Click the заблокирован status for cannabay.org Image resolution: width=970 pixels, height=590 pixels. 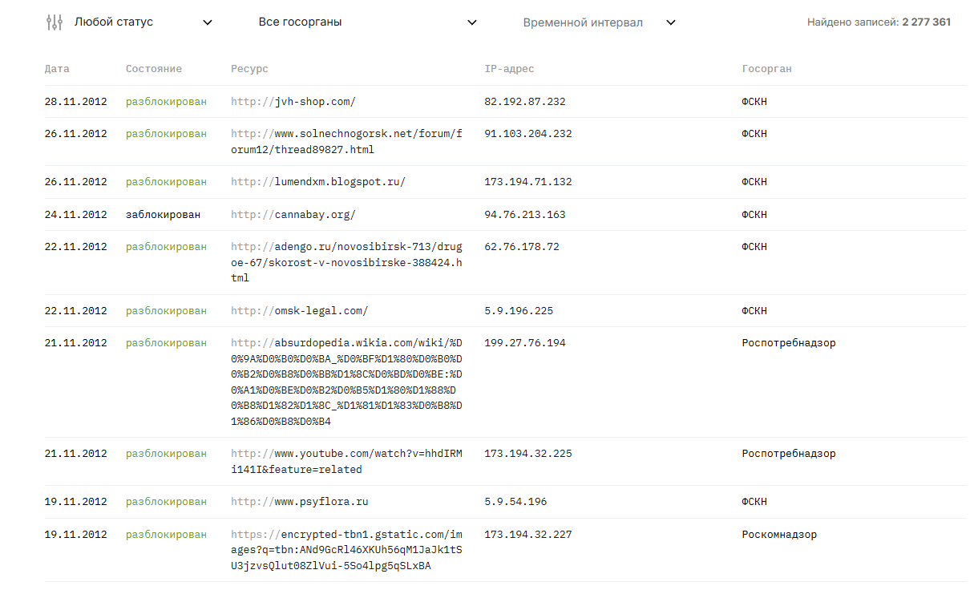click(x=164, y=215)
